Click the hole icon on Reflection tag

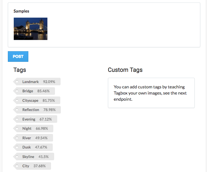coord(17,110)
